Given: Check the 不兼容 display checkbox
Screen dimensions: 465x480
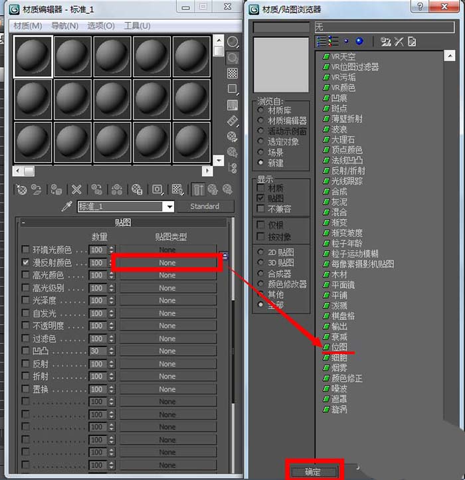Looking at the screenshot, I should coord(260,208).
